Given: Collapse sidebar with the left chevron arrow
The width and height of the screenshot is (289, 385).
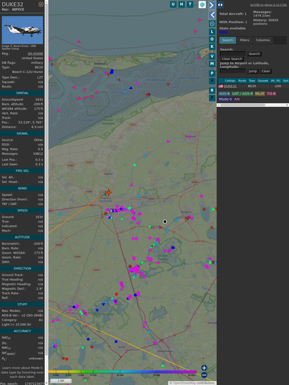Looking at the screenshot, I should pyautogui.click(x=212, y=15).
